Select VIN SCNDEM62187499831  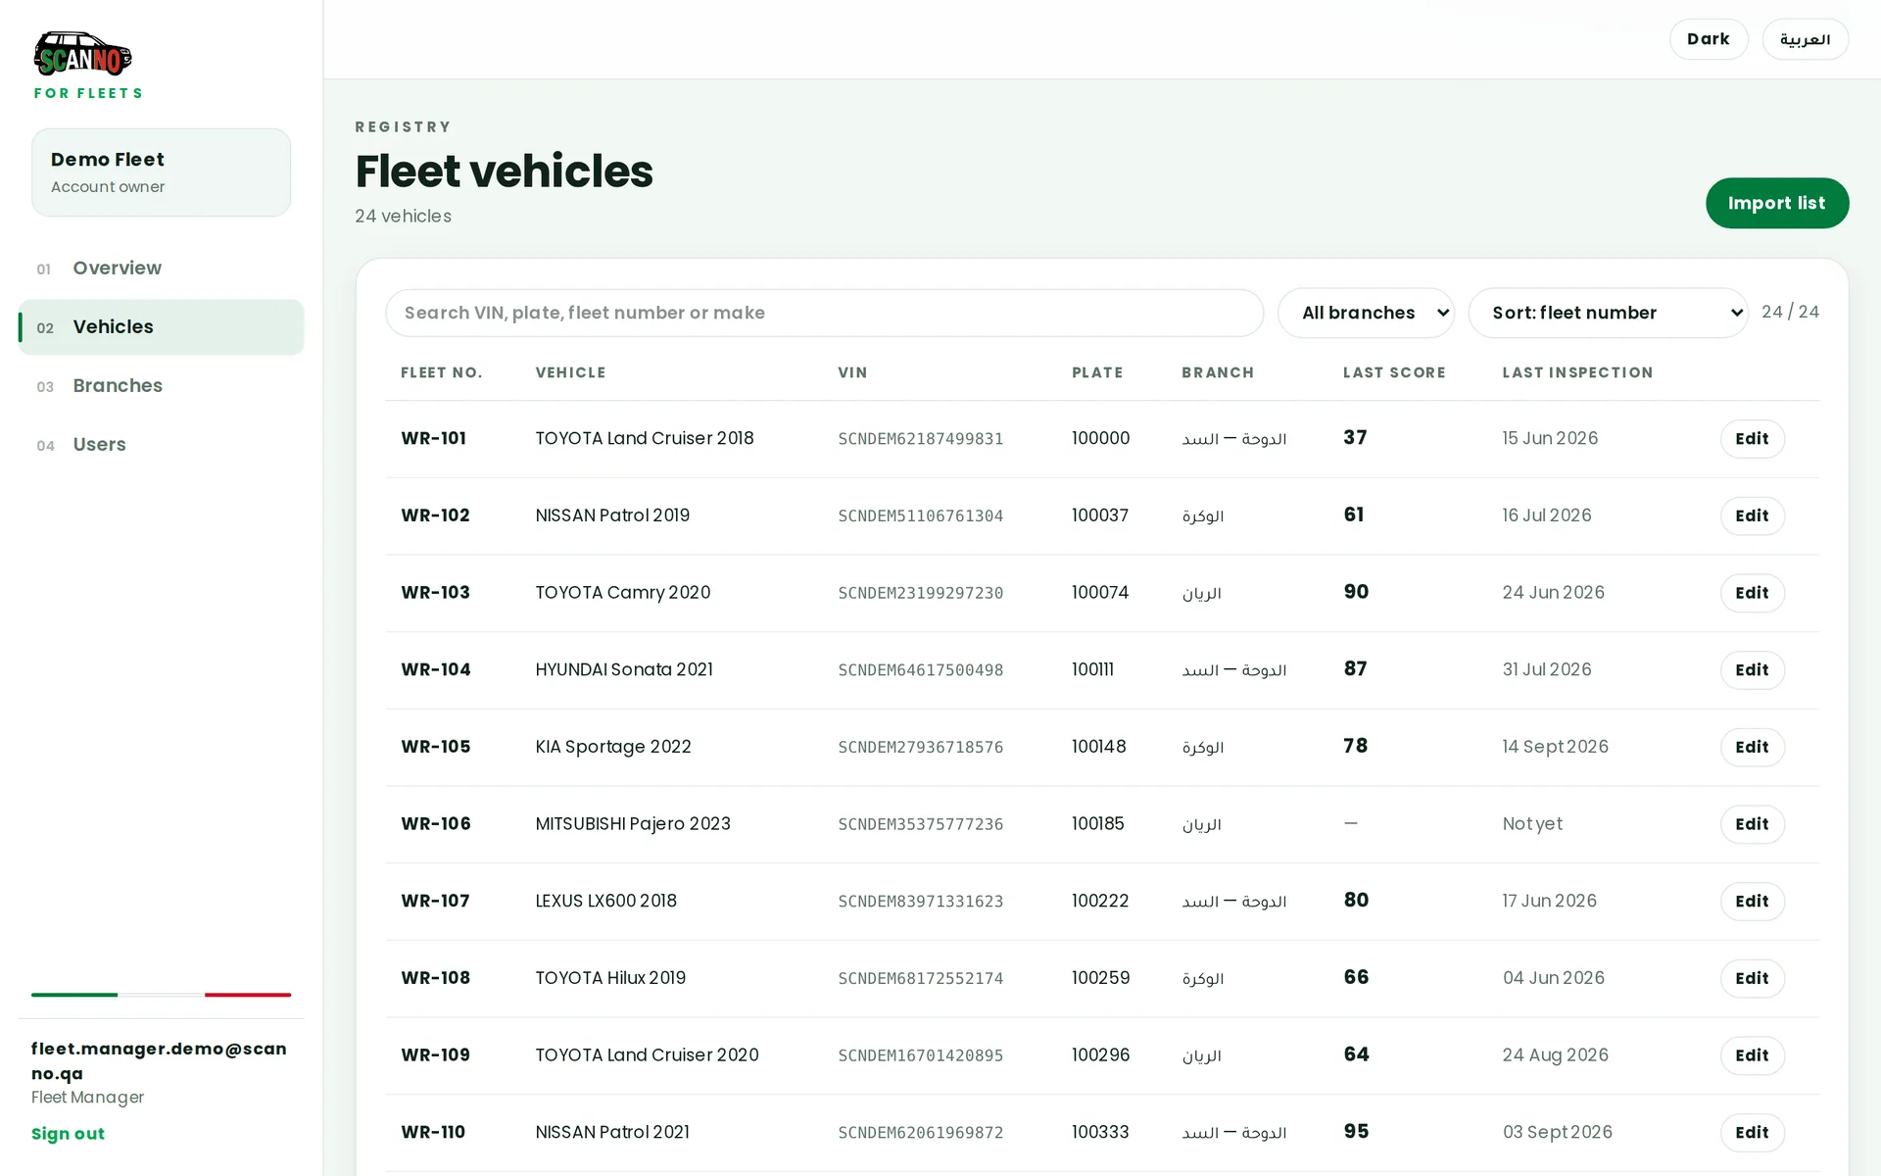920,439
